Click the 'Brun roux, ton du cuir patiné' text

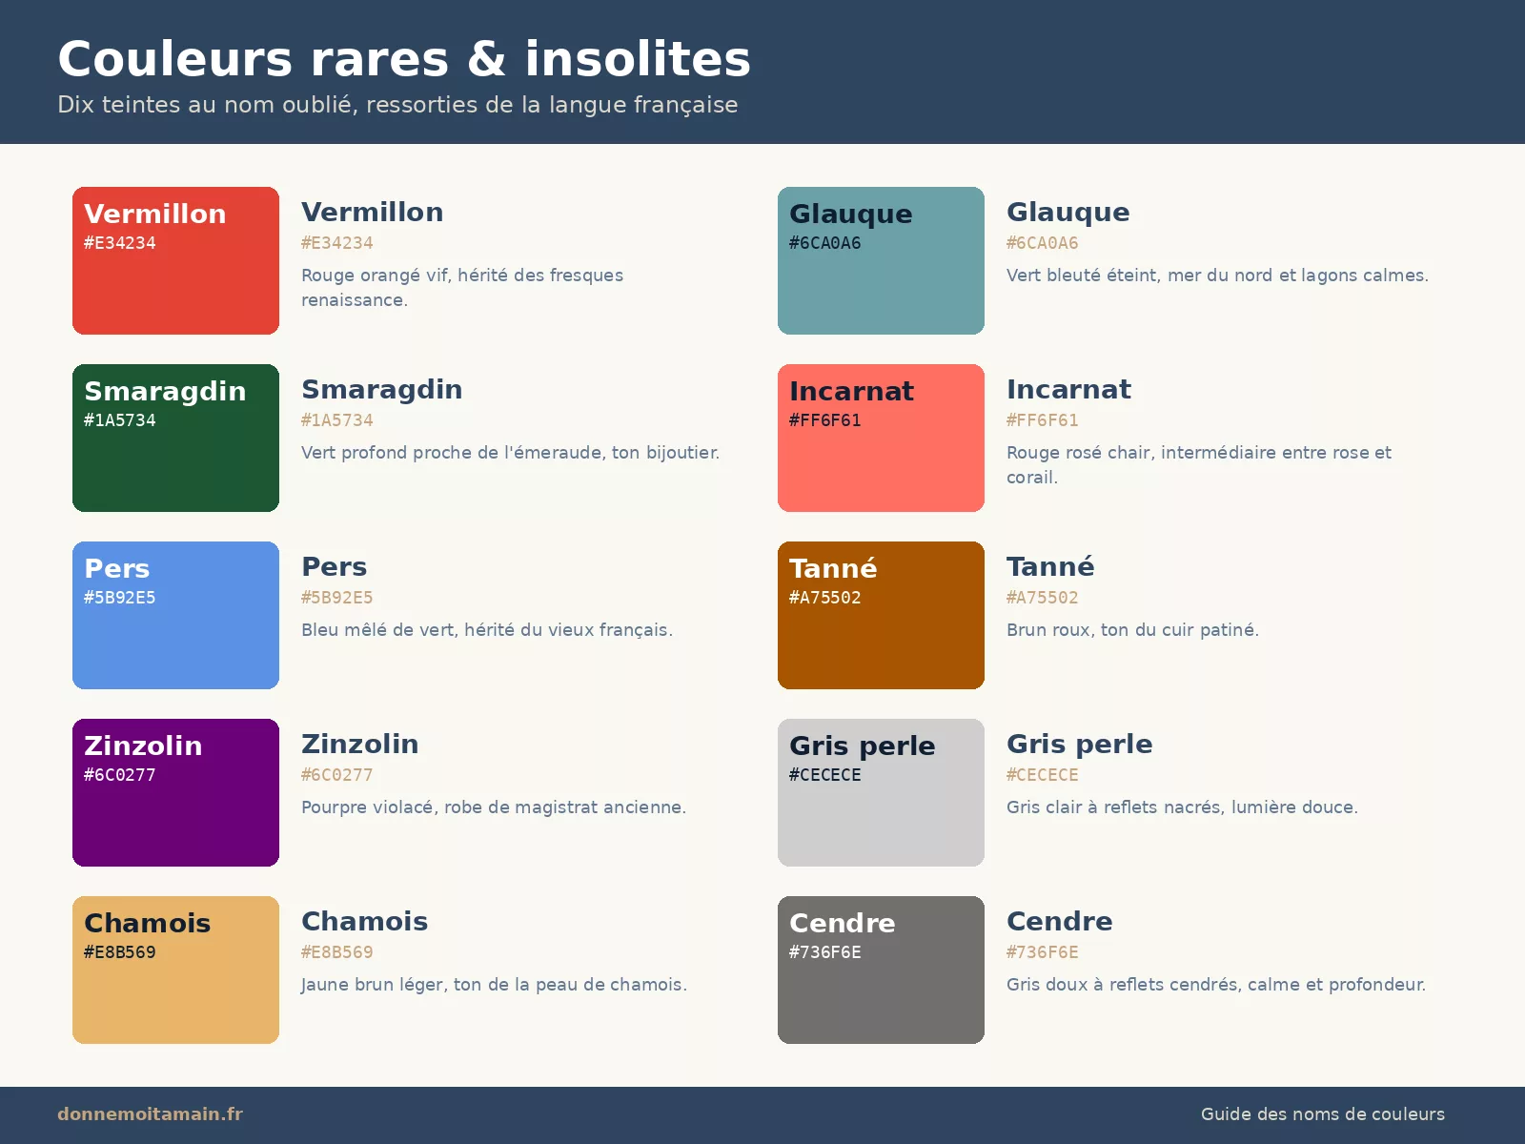pyautogui.click(x=1132, y=630)
